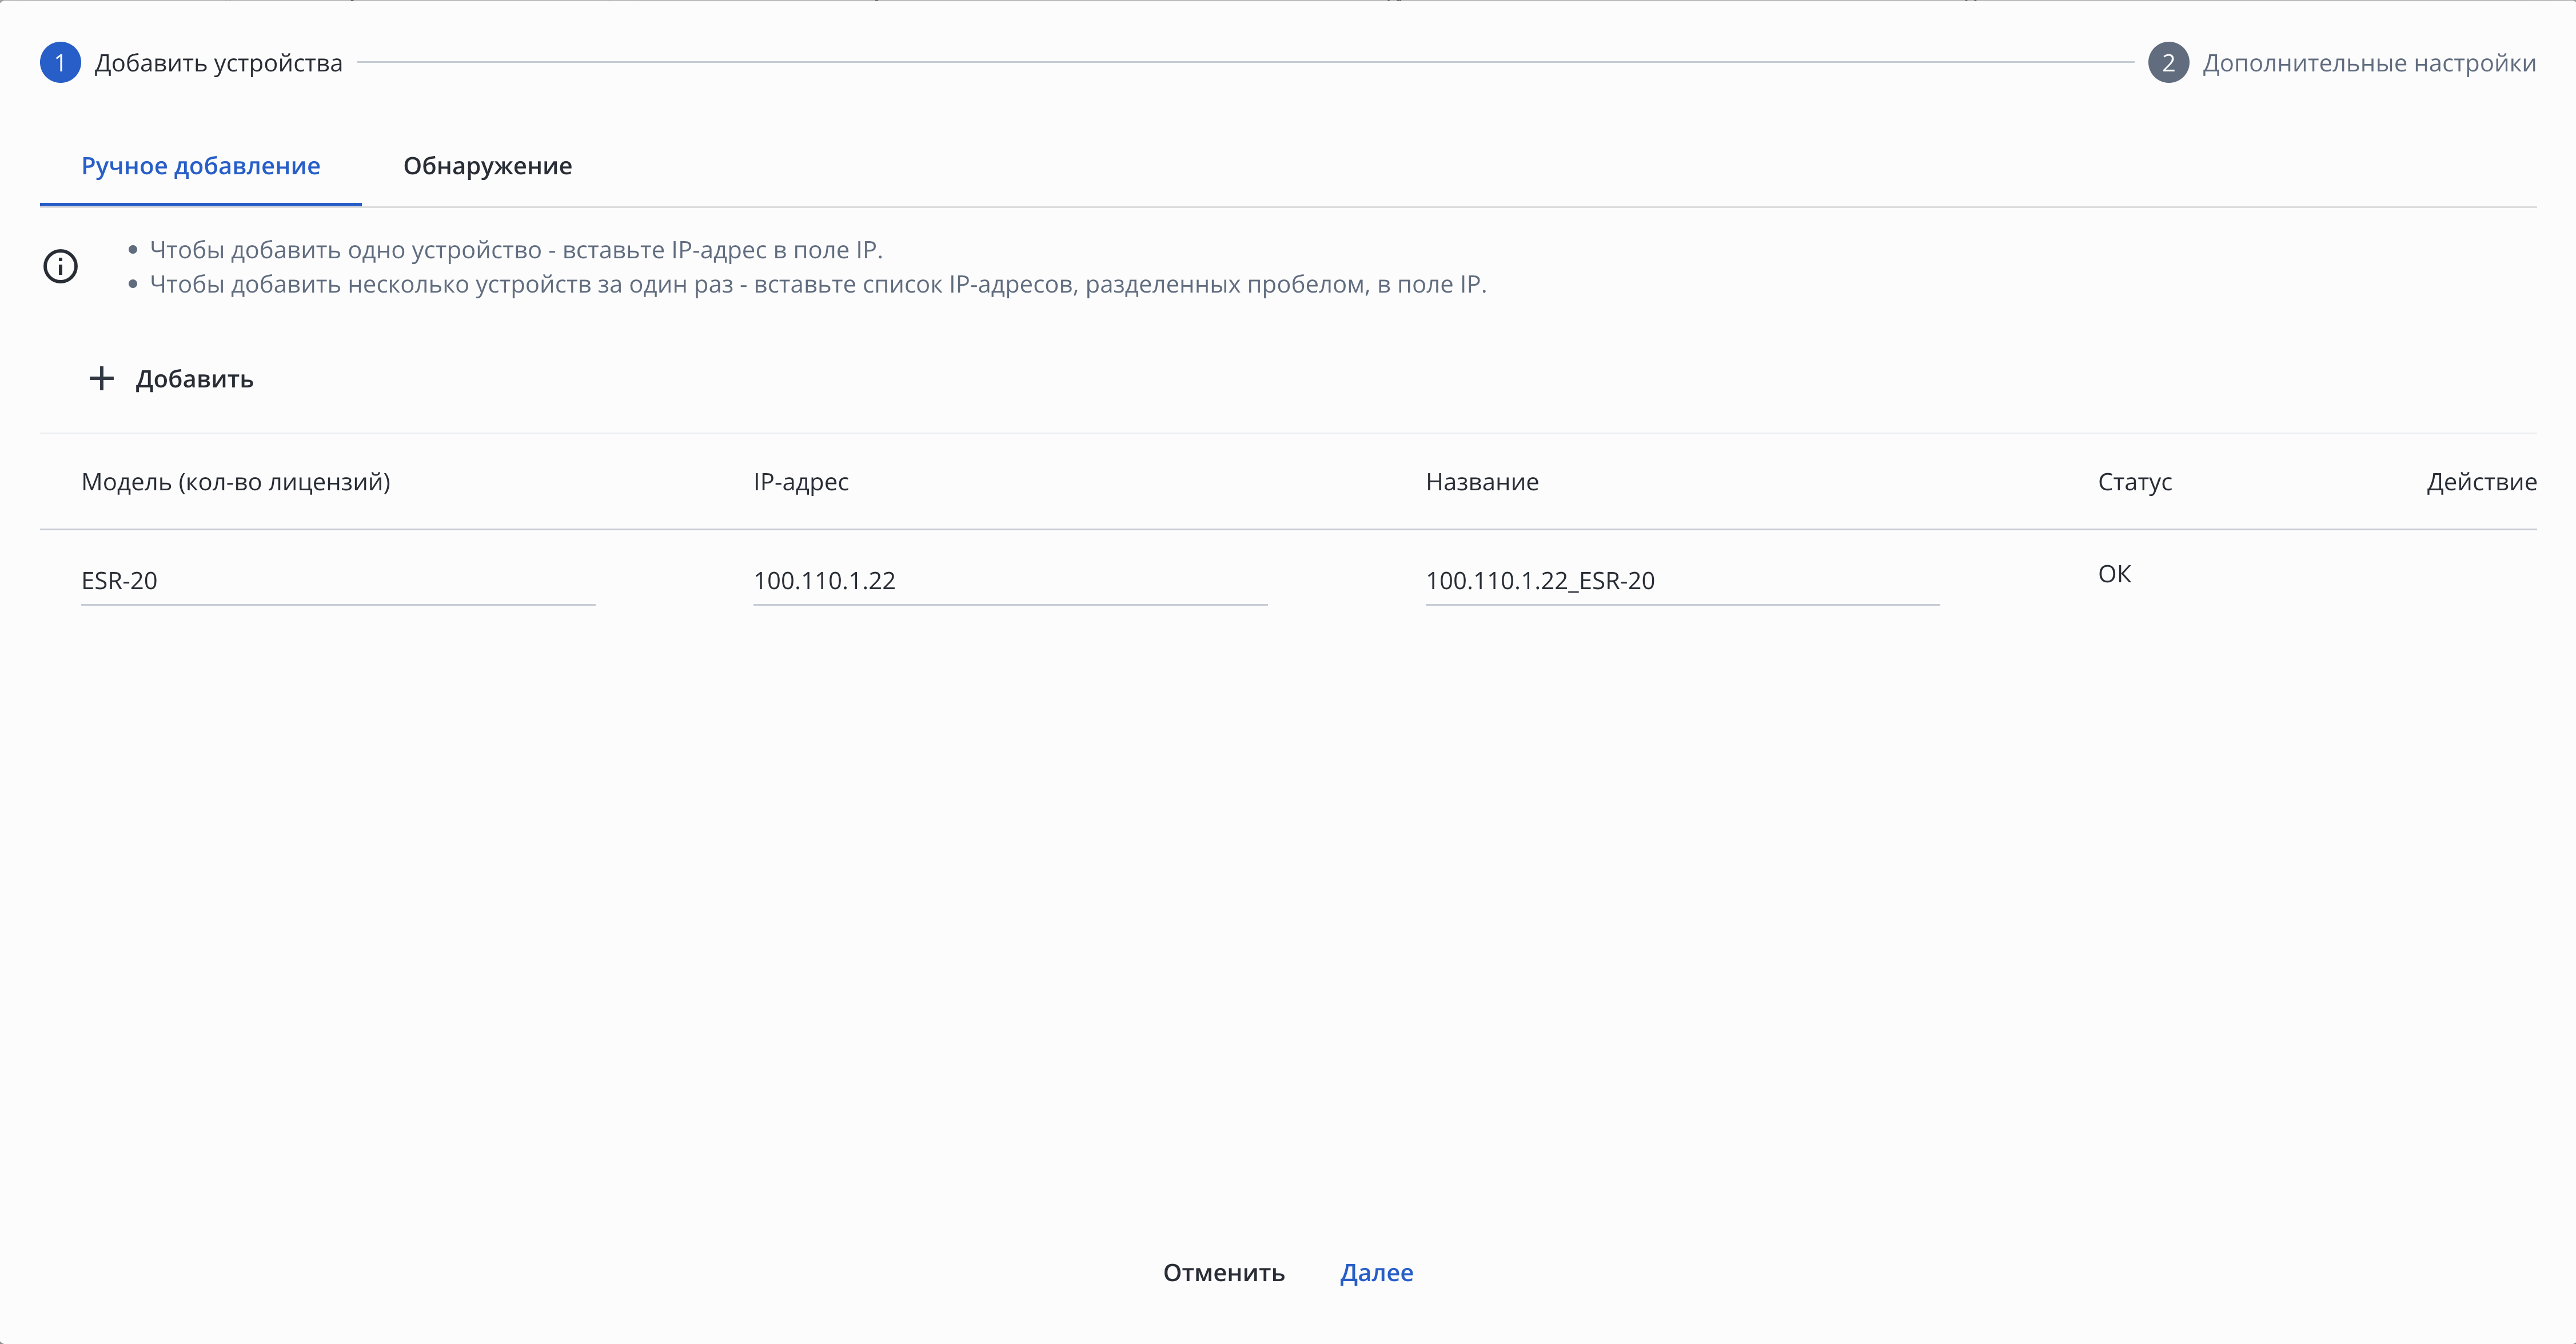
Task: Click the IP-адрес column header
Action: [800, 482]
